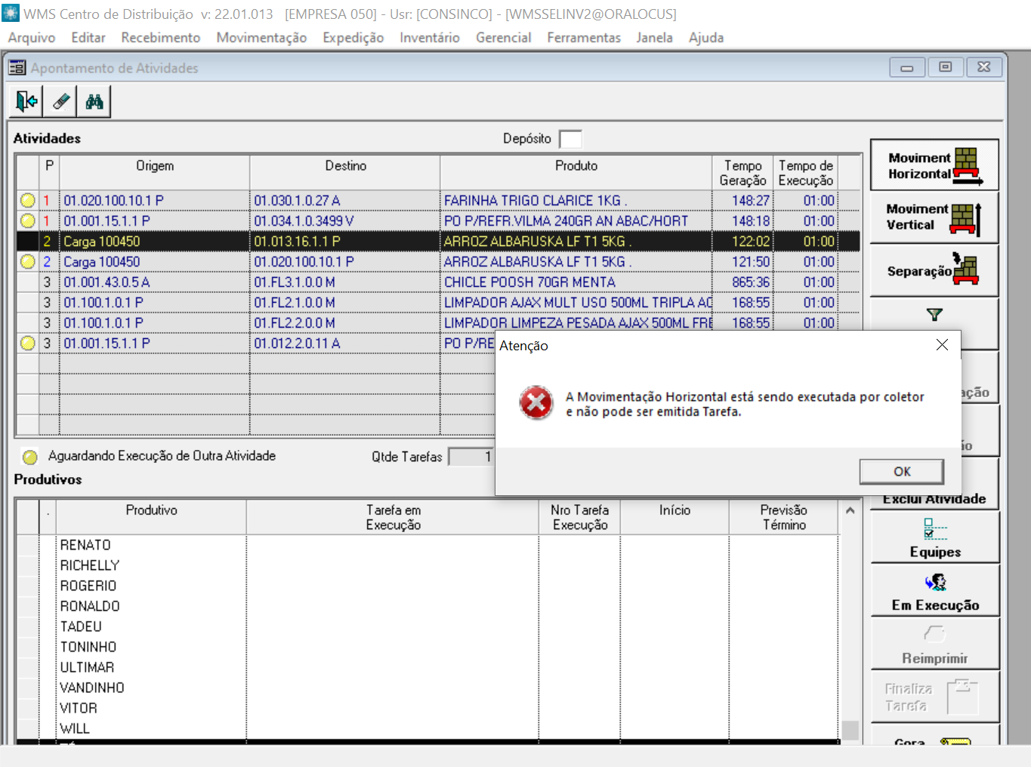
Task: Open the Gerencial menu
Action: coord(504,38)
